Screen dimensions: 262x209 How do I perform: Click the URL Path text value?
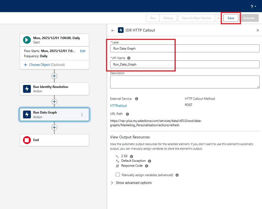point(156,123)
